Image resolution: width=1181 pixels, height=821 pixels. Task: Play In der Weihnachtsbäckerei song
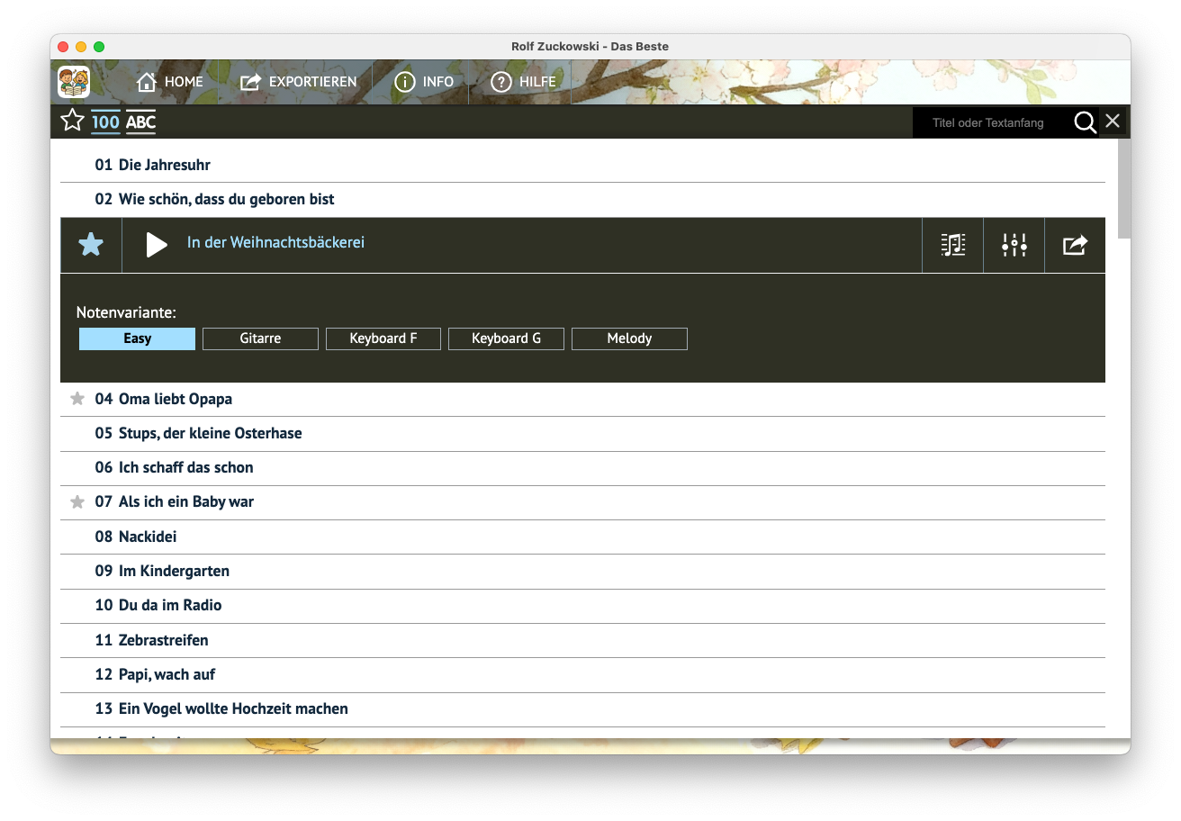[157, 245]
